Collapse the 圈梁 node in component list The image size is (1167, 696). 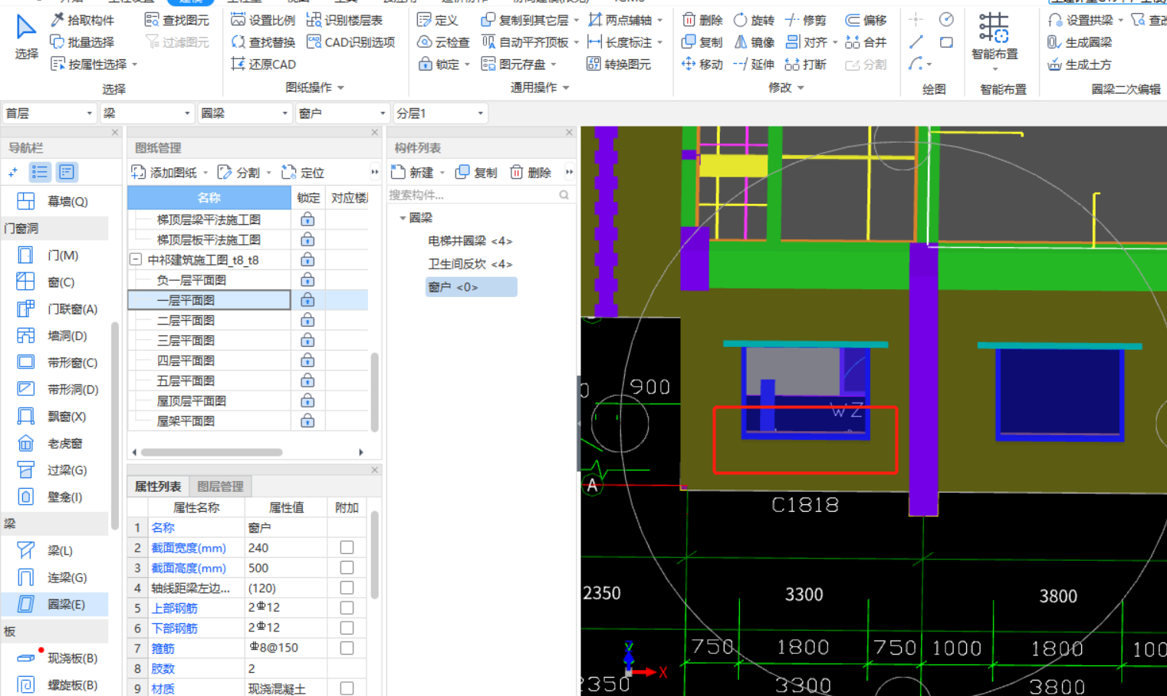[x=403, y=218]
